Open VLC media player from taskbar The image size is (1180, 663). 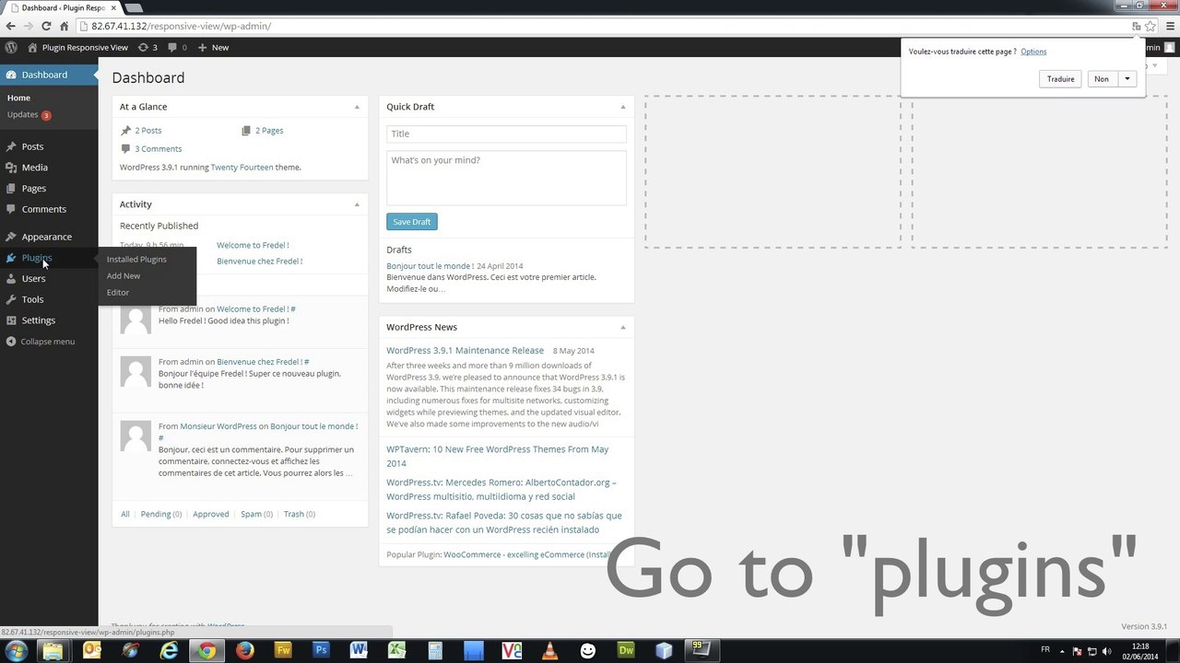549,650
